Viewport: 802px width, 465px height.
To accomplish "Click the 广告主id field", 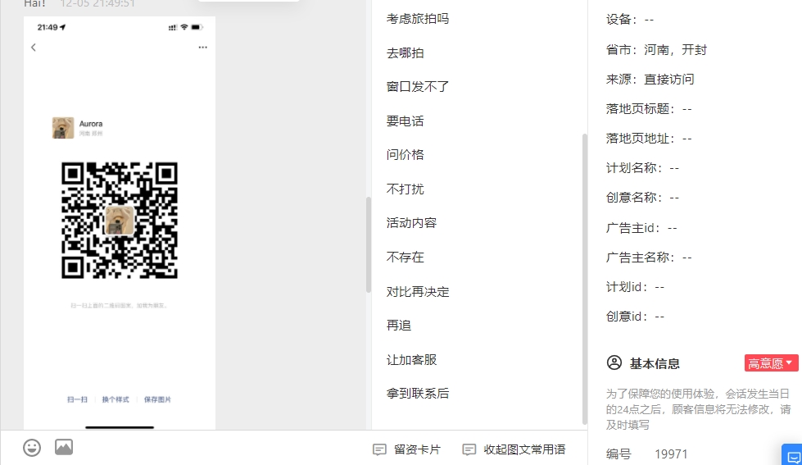I will click(642, 228).
